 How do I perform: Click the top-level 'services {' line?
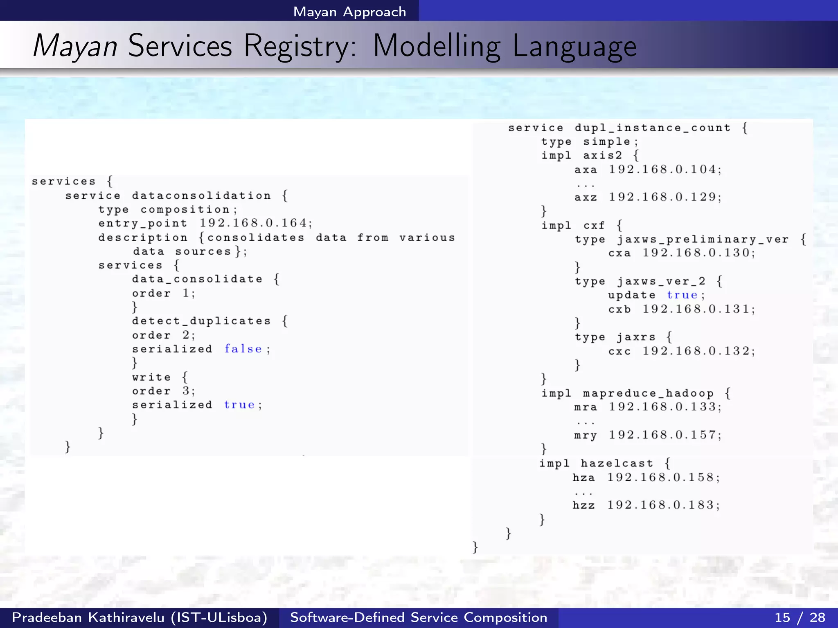click(72, 182)
